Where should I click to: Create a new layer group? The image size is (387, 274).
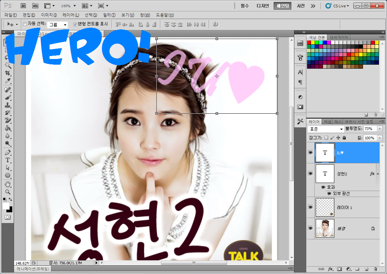pyautogui.click(x=357, y=269)
